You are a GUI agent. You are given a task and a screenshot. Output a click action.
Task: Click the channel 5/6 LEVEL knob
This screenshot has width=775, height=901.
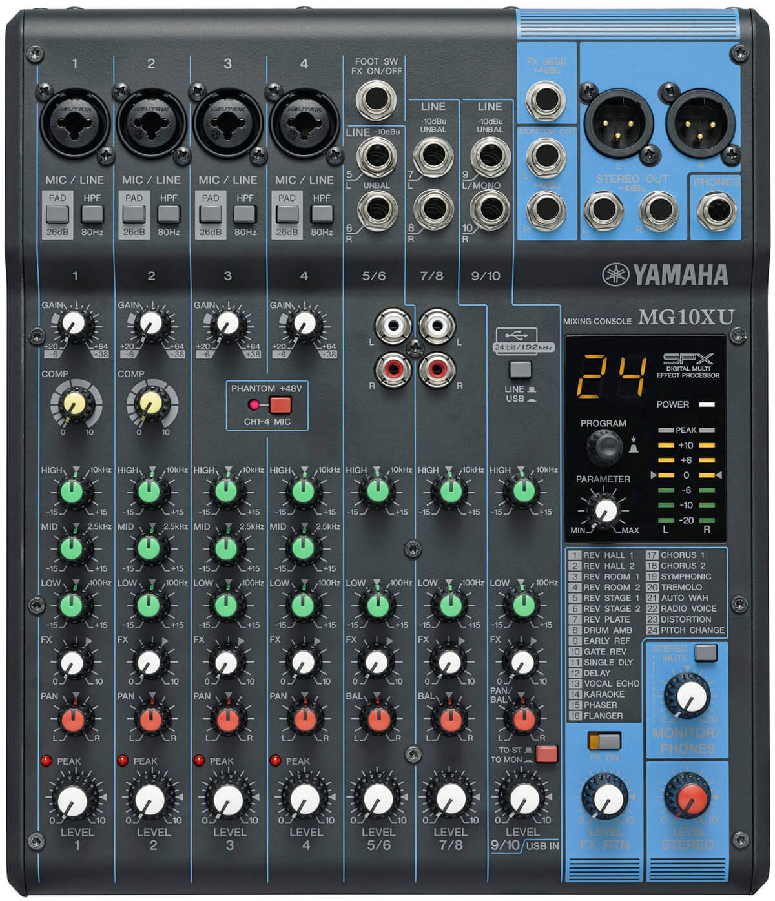pyautogui.click(x=378, y=800)
